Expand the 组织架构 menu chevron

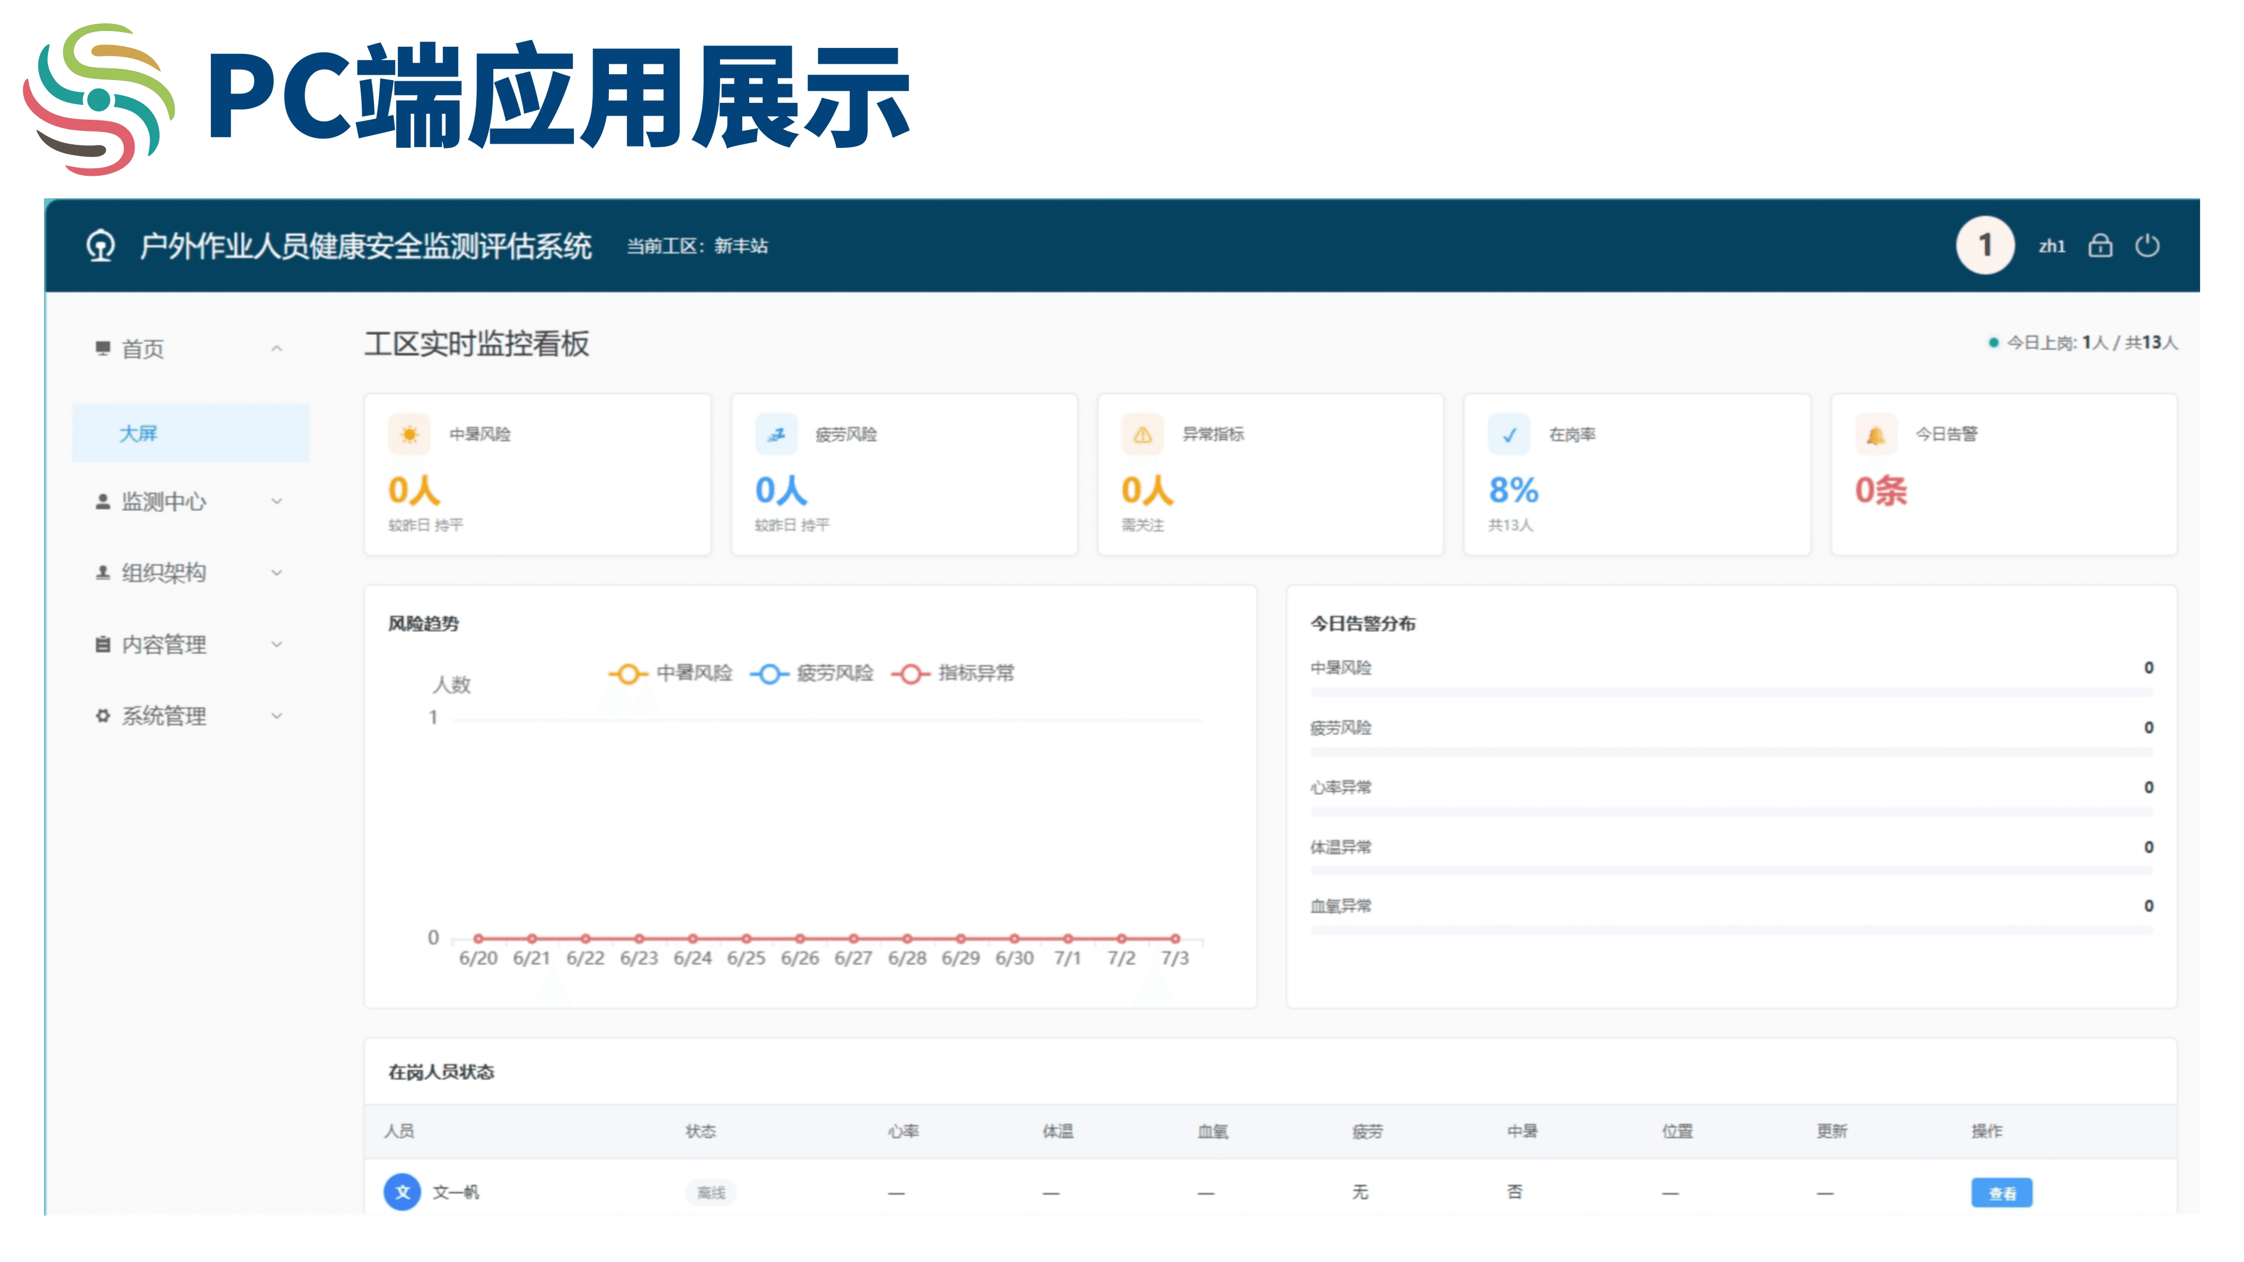pyautogui.click(x=276, y=572)
